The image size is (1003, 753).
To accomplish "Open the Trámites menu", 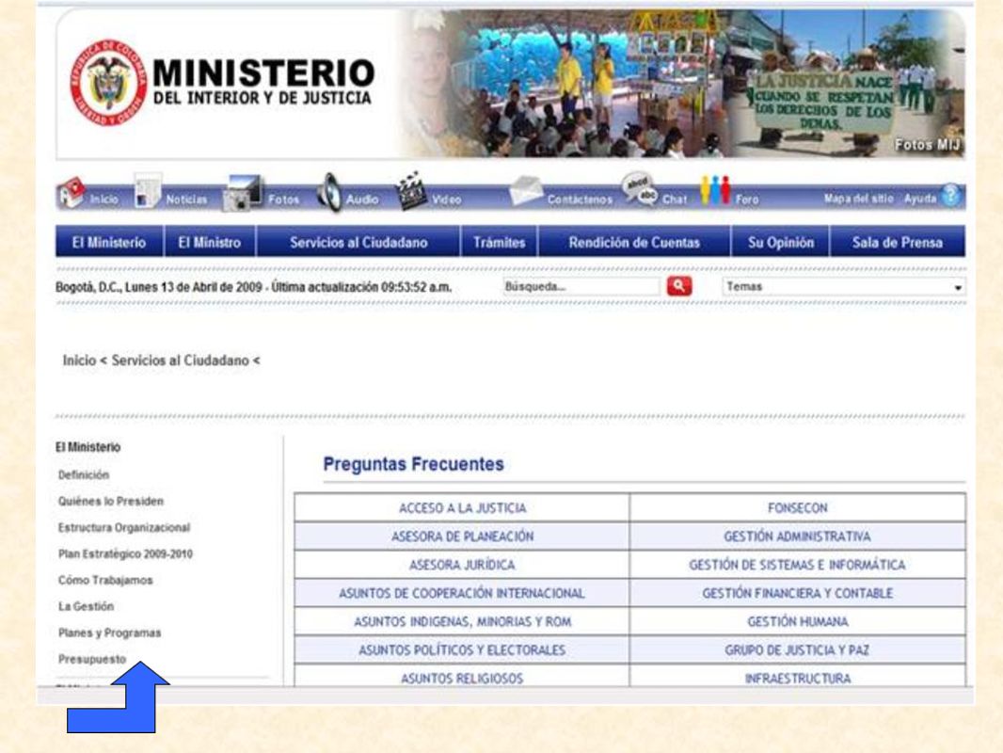I will [499, 243].
